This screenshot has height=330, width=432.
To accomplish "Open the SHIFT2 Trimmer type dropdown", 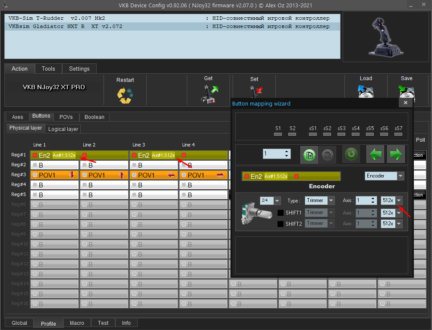I will 331,224.
